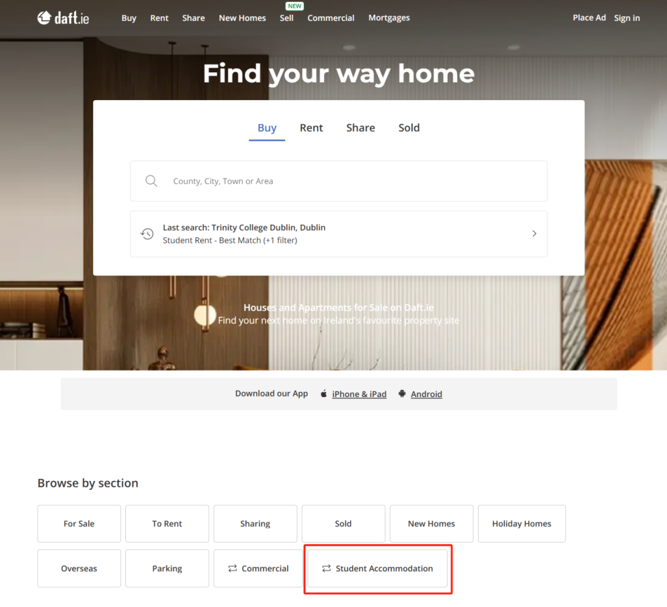Click 'Download our App' text

[x=271, y=393]
